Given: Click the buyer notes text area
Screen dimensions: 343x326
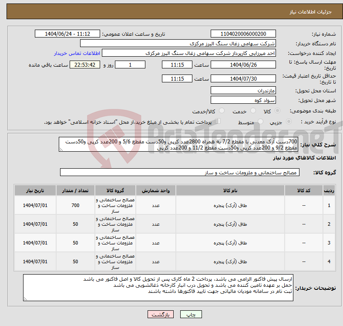Looking at the screenshot, I should (x=159, y=288).
